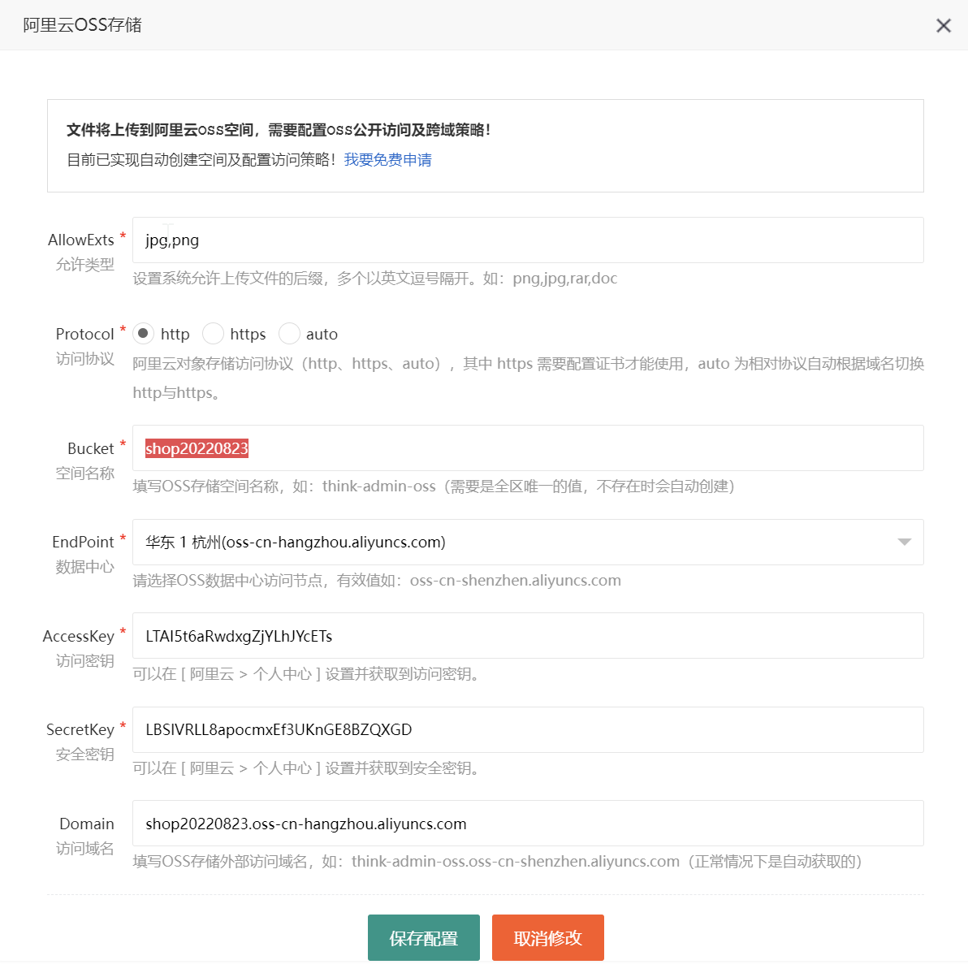Click the Protocol 访问协议 label
This screenshot has height=973, width=968.
tap(85, 346)
